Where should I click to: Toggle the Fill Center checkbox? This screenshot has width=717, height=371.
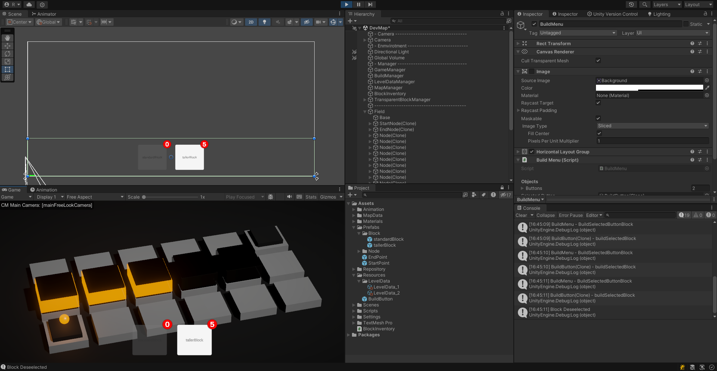coord(599,133)
